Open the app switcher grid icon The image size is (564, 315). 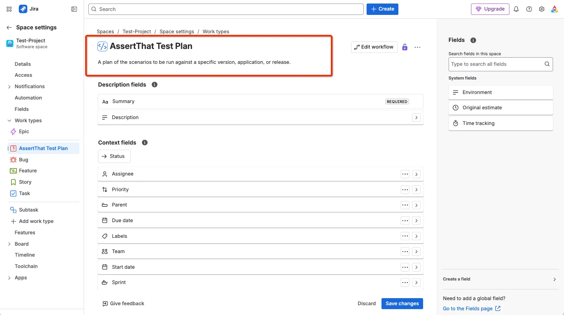[x=9, y=9]
